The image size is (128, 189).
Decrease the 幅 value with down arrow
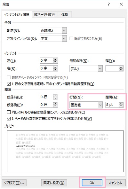(x=121, y=70)
